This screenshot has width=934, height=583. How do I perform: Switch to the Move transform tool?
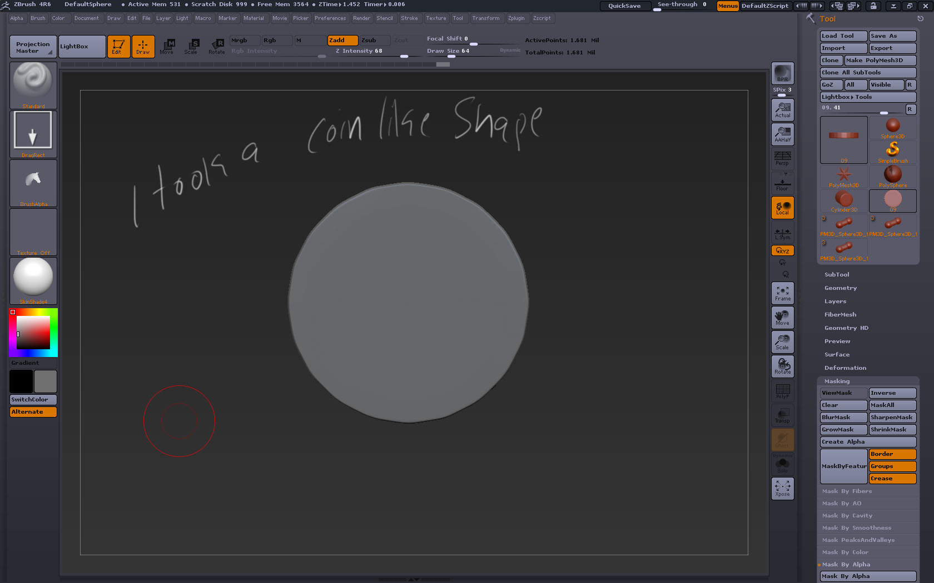pyautogui.click(x=167, y=47)
